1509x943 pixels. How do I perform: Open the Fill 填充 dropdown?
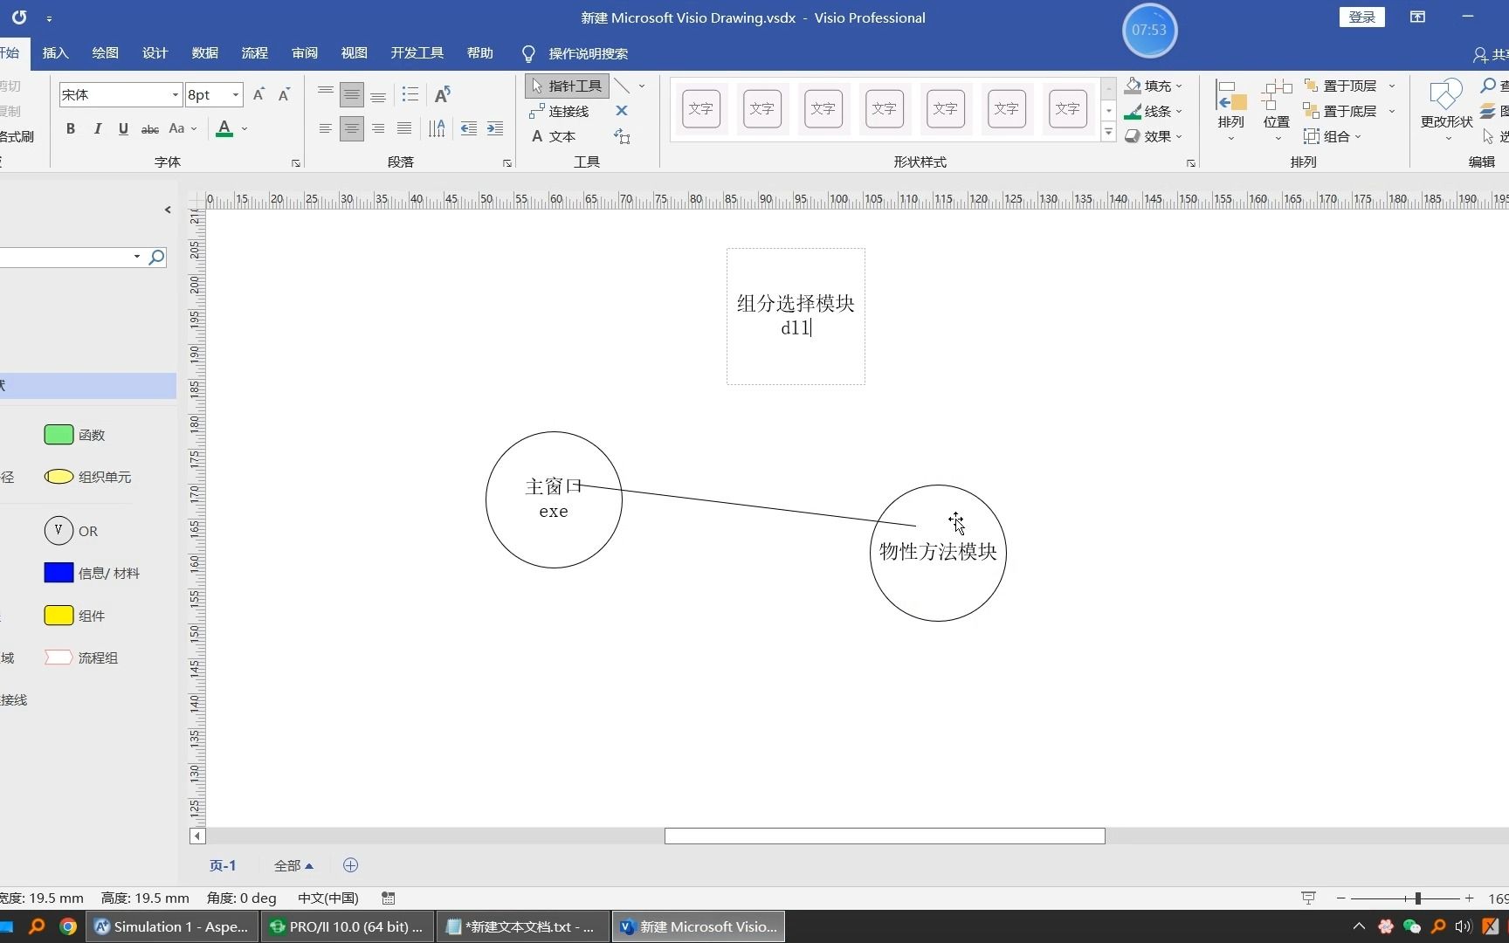(x=1154, y=86)
